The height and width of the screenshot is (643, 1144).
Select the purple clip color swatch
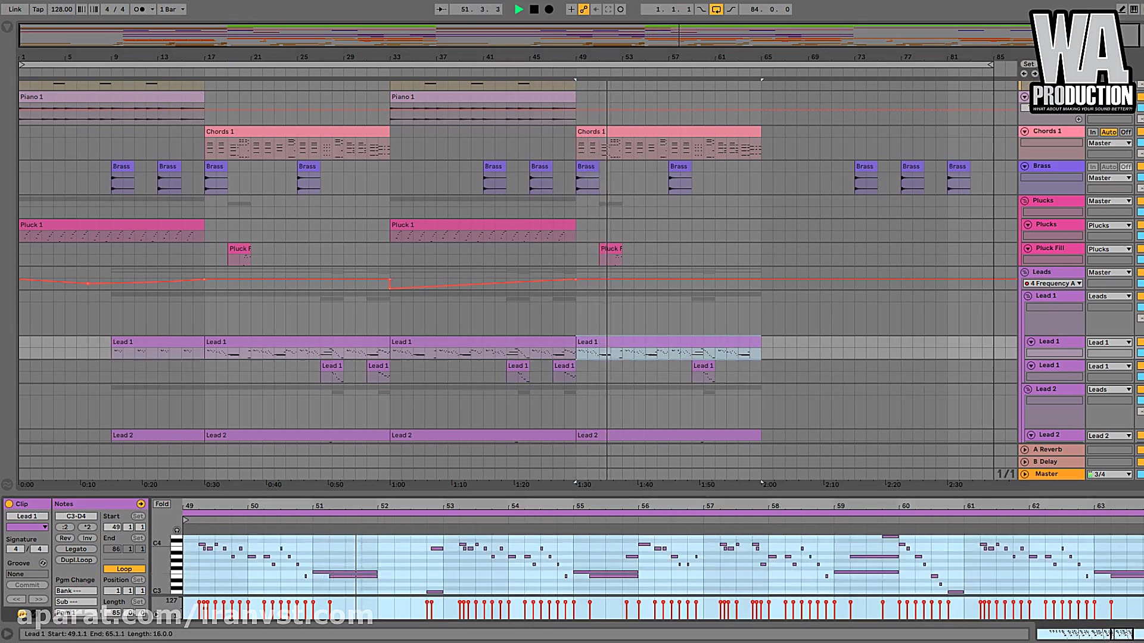(27, 526)
